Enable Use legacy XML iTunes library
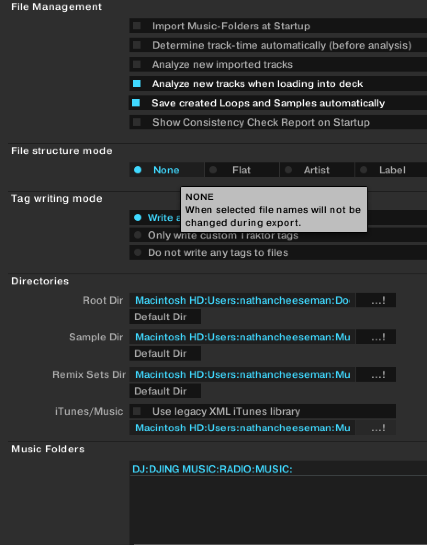Viewport: 427px width, 545px height. (137, 412)
